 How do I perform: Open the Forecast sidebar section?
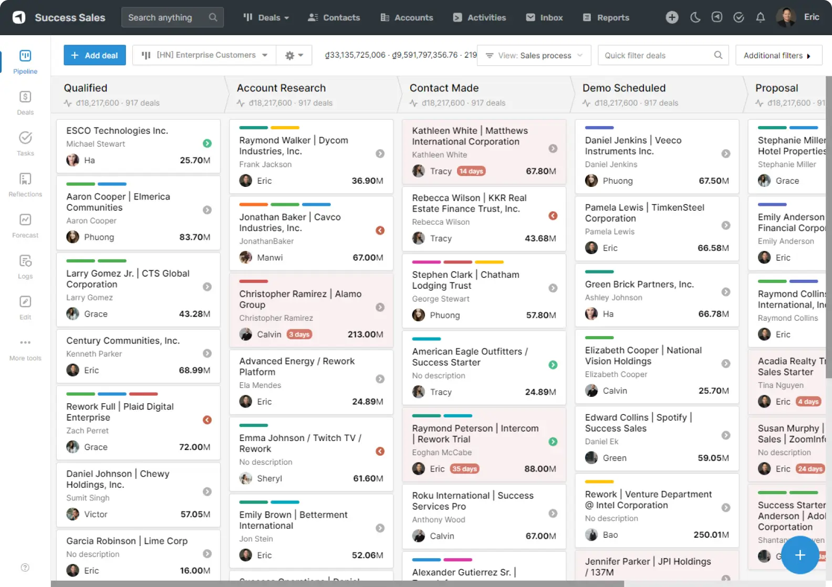point(25,226)
